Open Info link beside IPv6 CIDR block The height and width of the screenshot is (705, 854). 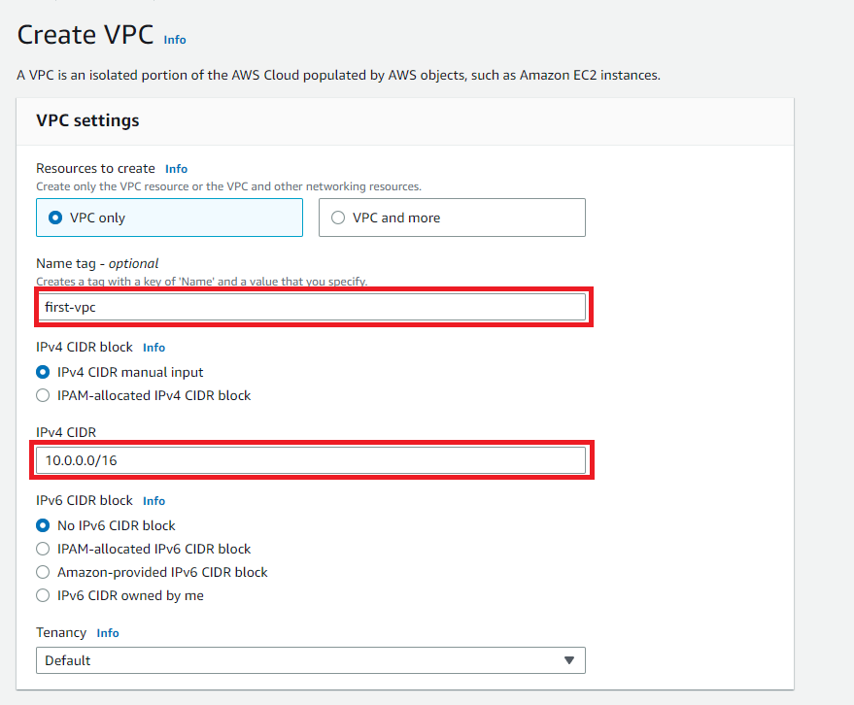pos(154,501)
